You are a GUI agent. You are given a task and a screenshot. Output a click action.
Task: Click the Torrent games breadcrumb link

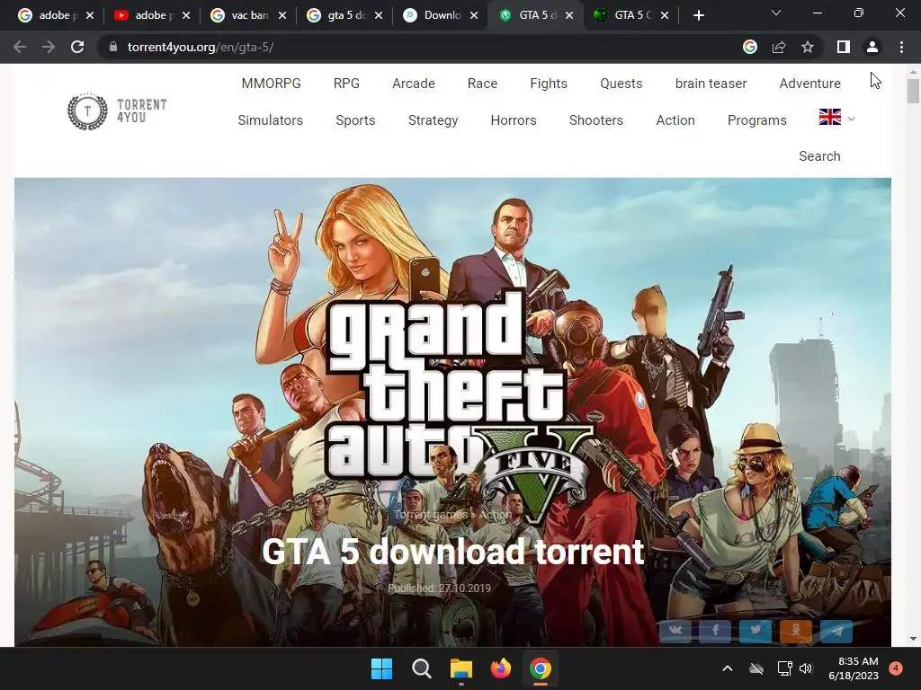(431, 515)
